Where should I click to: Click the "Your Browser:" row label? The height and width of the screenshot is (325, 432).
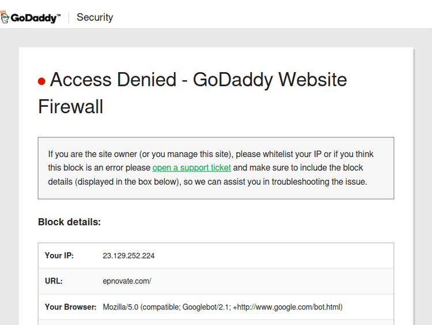click(x=70, y=307)
